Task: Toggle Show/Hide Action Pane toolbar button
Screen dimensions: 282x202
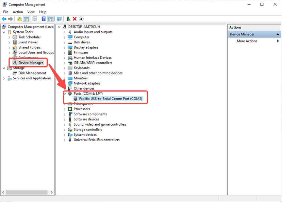Action: coord(50,19)
